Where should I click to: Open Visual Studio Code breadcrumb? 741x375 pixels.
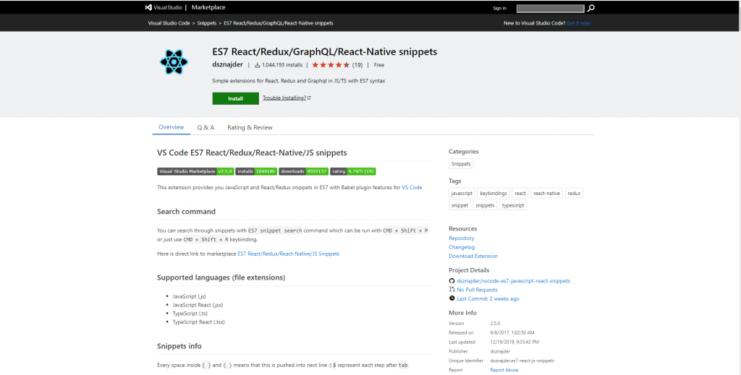169,23
